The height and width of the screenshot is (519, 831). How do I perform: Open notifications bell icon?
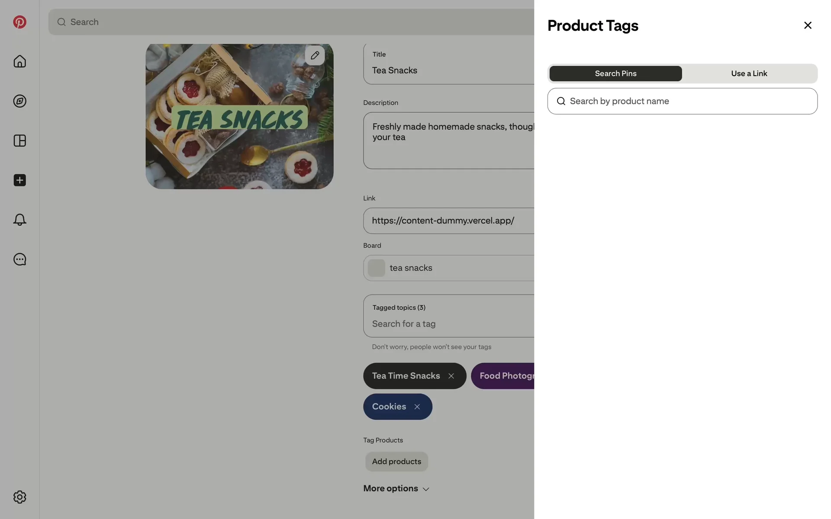point(19,220)
